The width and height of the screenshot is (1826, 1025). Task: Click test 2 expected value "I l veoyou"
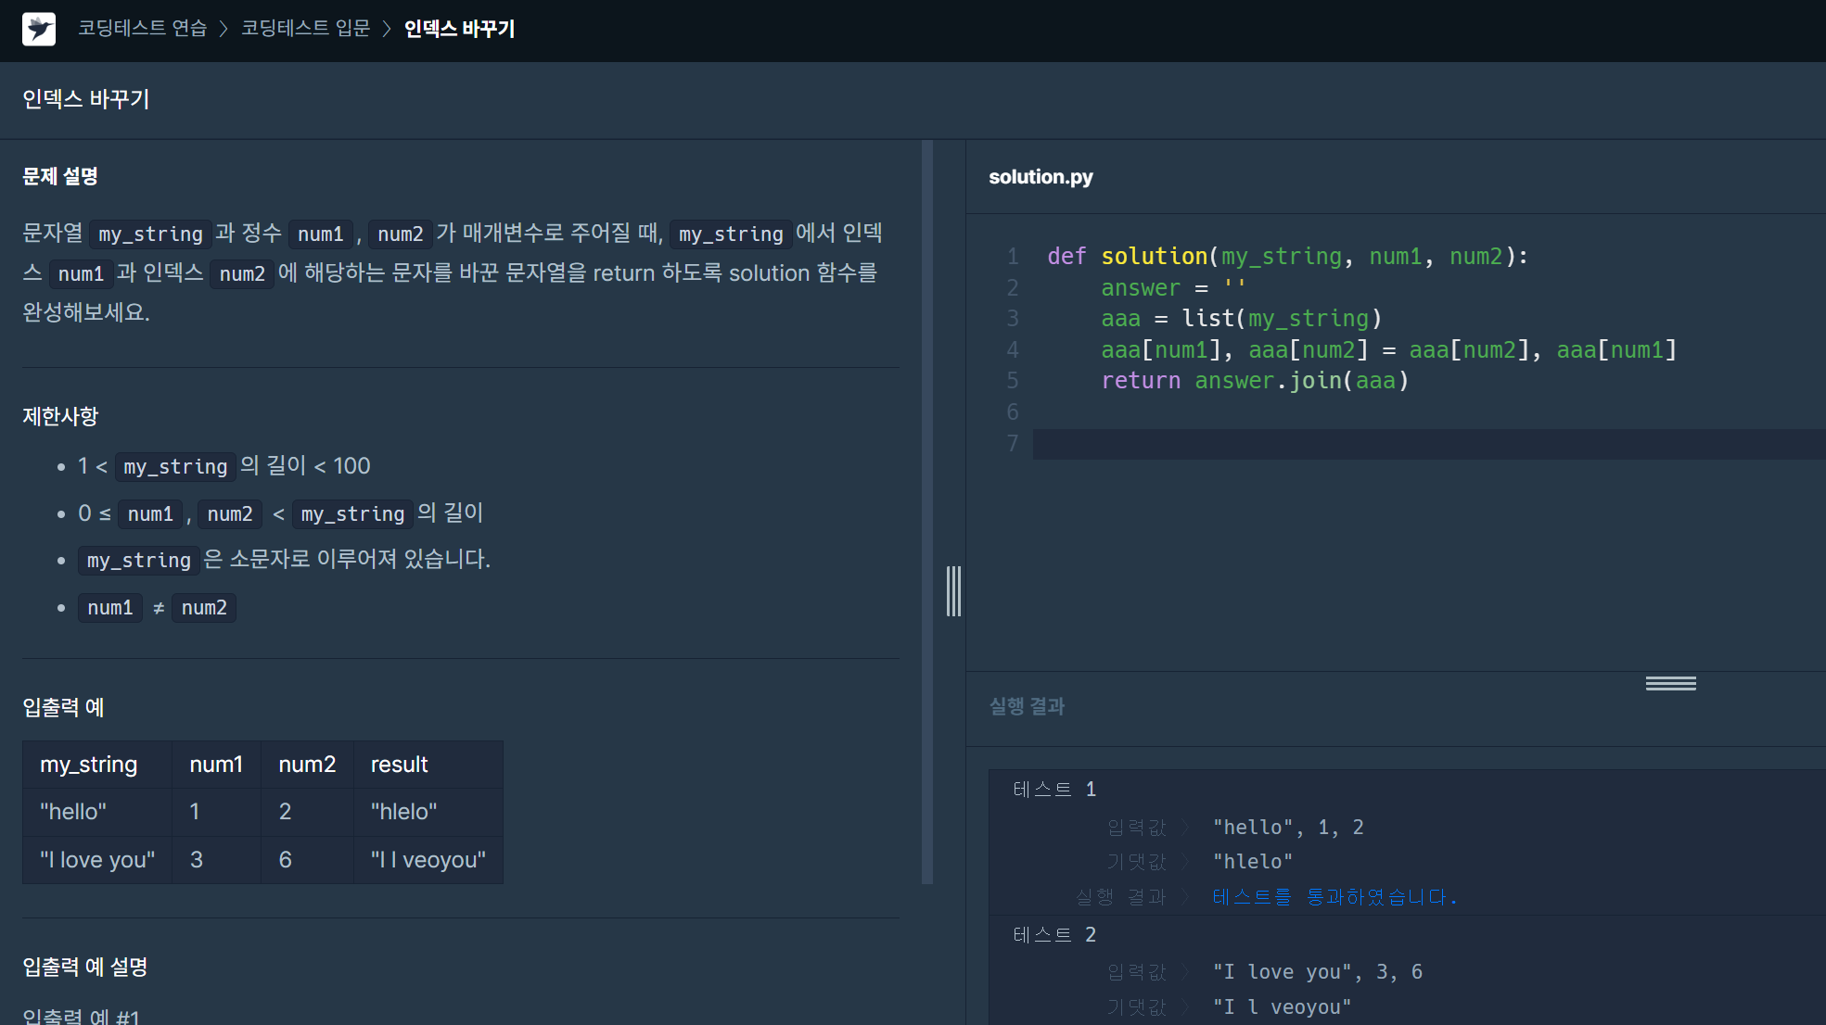click(1282, 1007)
